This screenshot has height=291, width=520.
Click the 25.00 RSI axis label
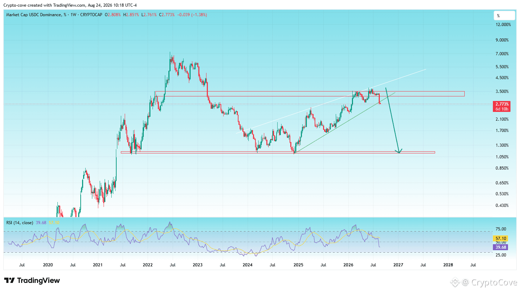[501, 255]
